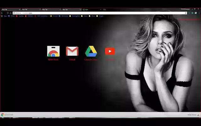Close the Apps tab

coord(100,10)
